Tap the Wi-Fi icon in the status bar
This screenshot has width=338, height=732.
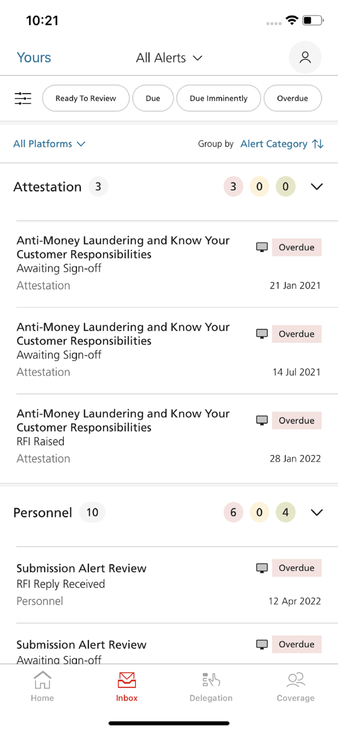[291, 20]
